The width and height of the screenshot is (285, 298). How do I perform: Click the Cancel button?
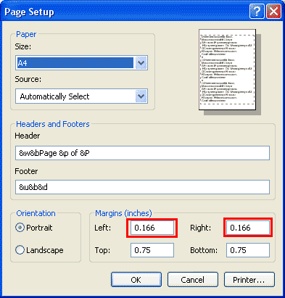(193, 280)
